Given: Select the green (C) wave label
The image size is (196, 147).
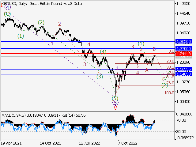Looking at the screenshot, I should click(x=7, y=14).
